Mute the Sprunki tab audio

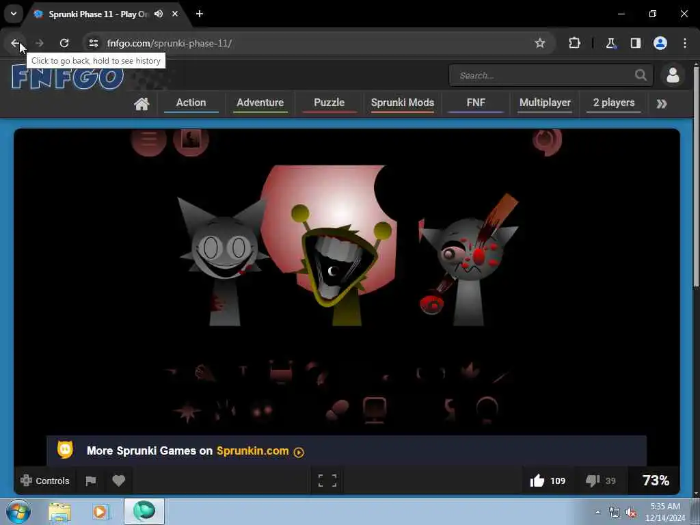click(159, 14)
